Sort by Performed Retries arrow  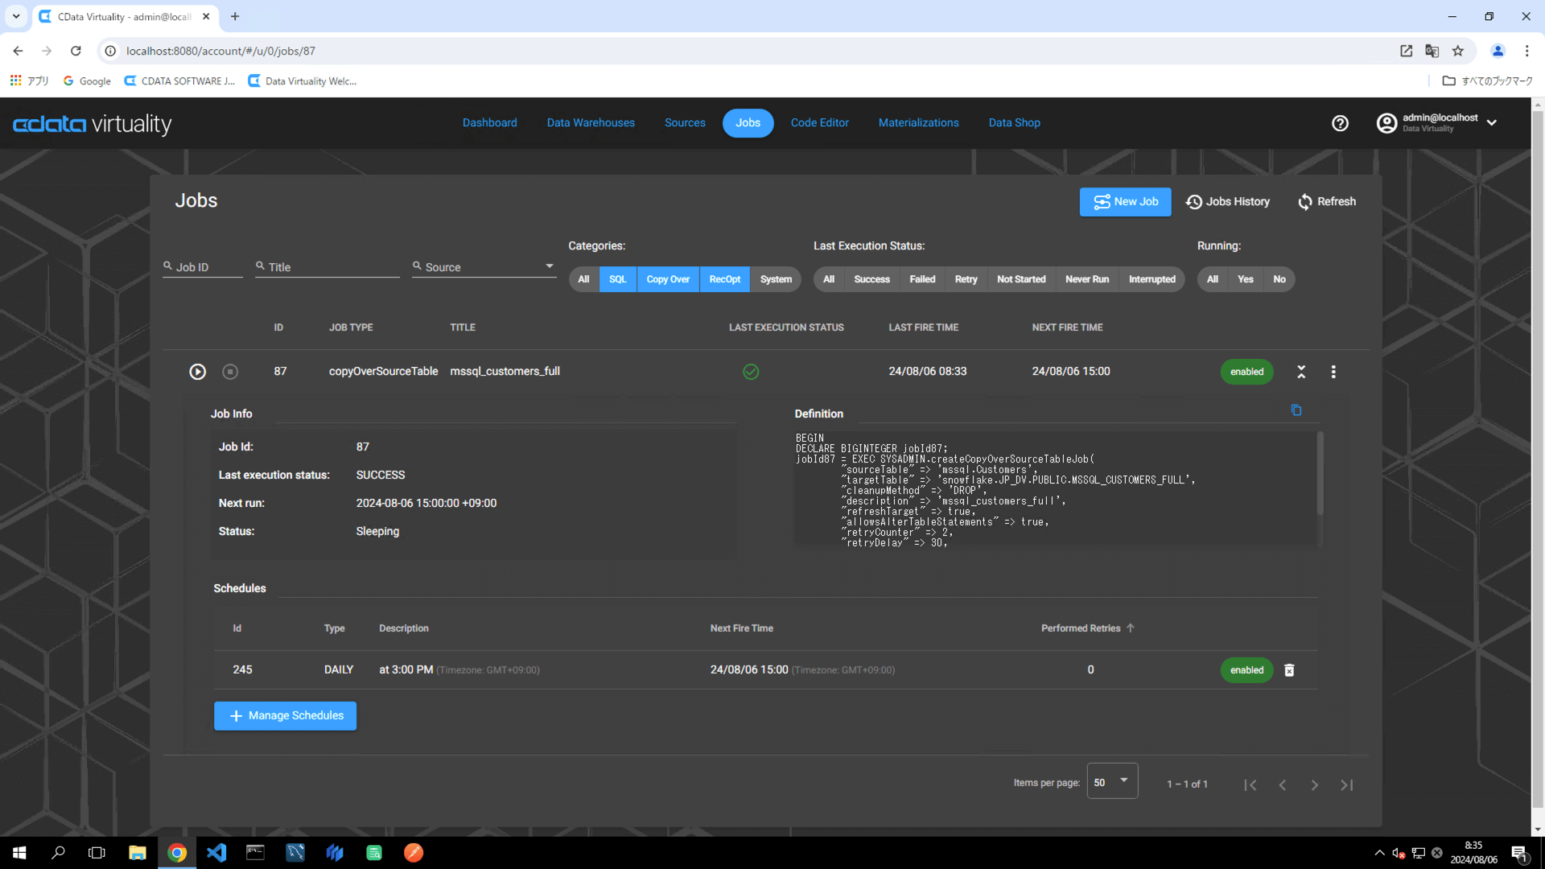point(1131,628)
